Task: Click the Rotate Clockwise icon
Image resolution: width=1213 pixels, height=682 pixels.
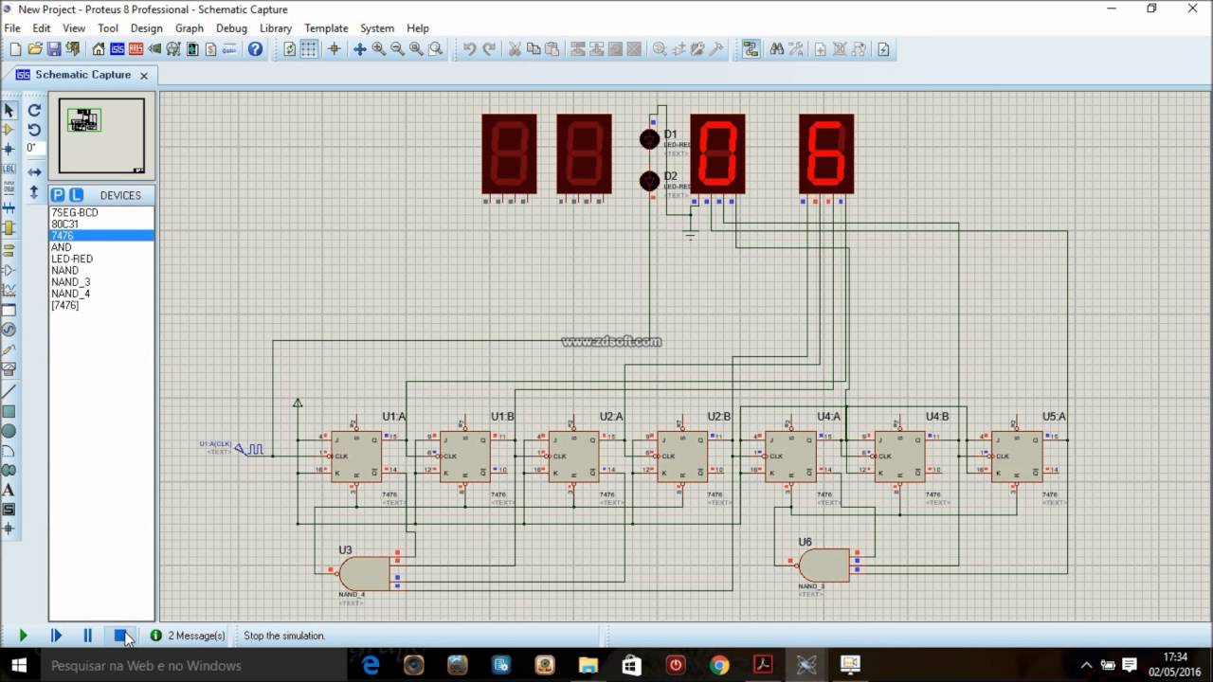Action: (34, 110)
